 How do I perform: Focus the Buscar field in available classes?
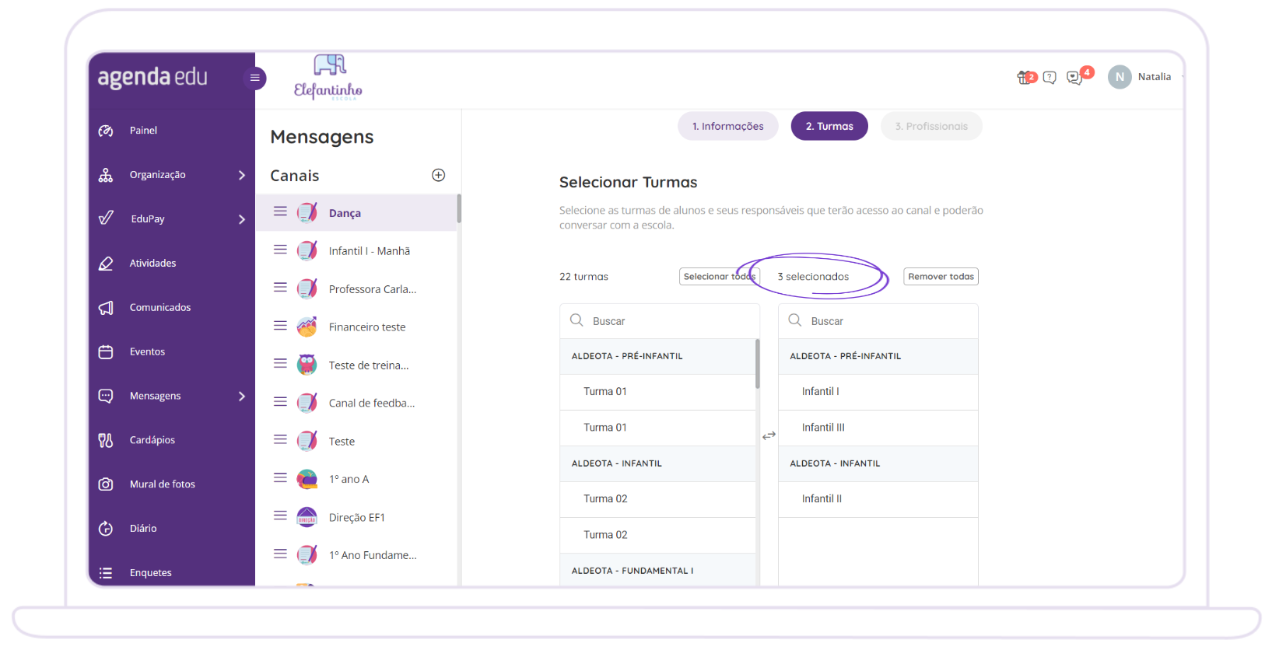[x=659, y=321]
